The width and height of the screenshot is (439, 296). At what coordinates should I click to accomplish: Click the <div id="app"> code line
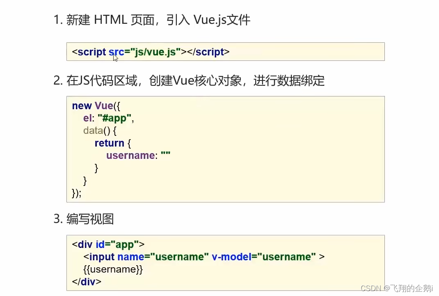(108, 244)
